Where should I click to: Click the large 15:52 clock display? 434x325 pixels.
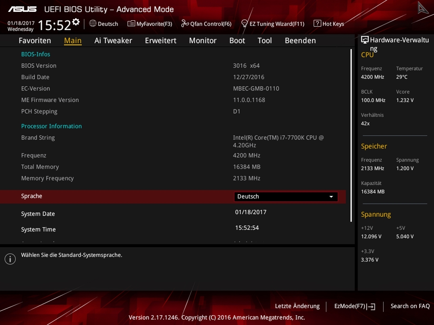coord(54,25)
